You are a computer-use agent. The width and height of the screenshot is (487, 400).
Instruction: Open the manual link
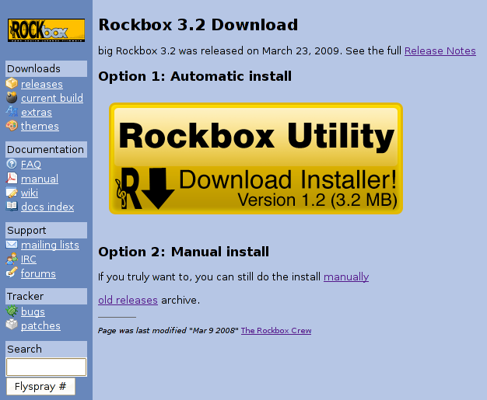coord(40,179)
